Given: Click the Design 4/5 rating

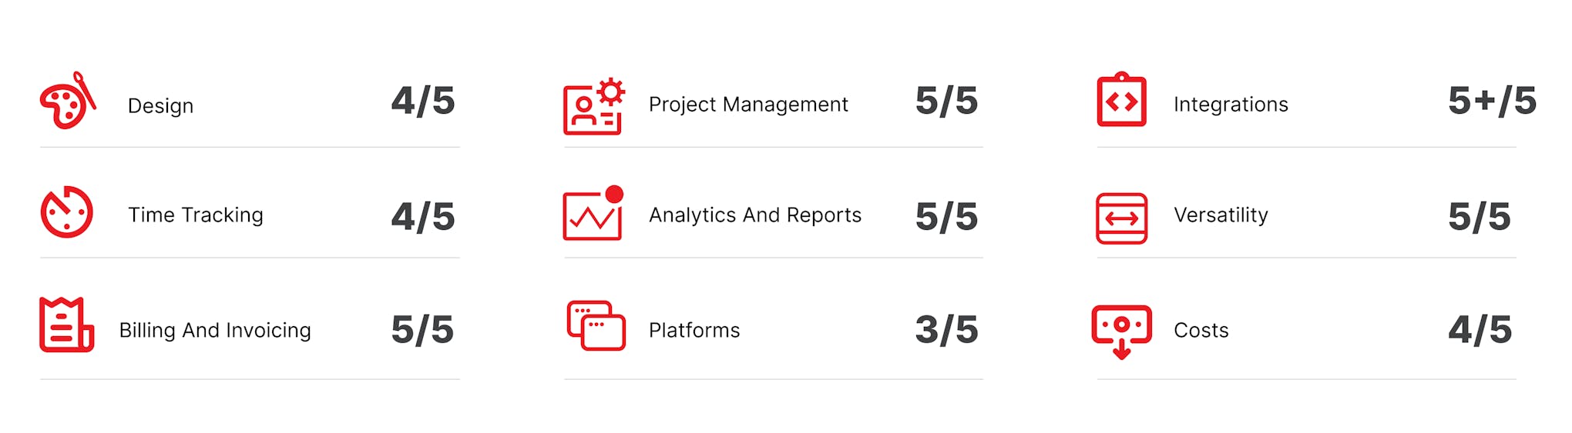Looking at the screenshot, I should (x=423, y=101).
